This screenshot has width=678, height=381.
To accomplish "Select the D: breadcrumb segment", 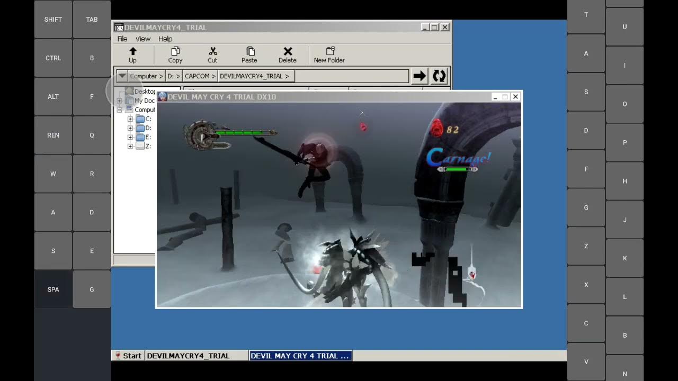I will tap(174, 76).
